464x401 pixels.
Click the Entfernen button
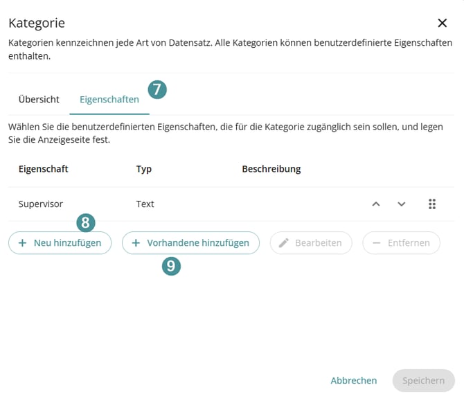pos(401,242)
